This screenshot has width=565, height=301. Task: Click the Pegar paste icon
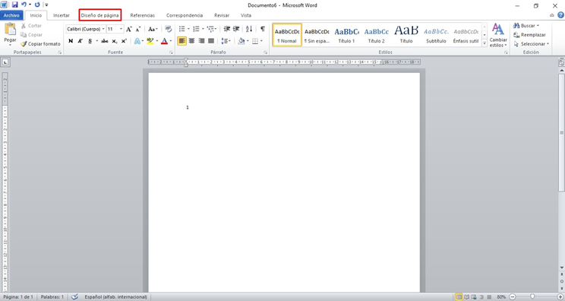click(x=10, y=29)
